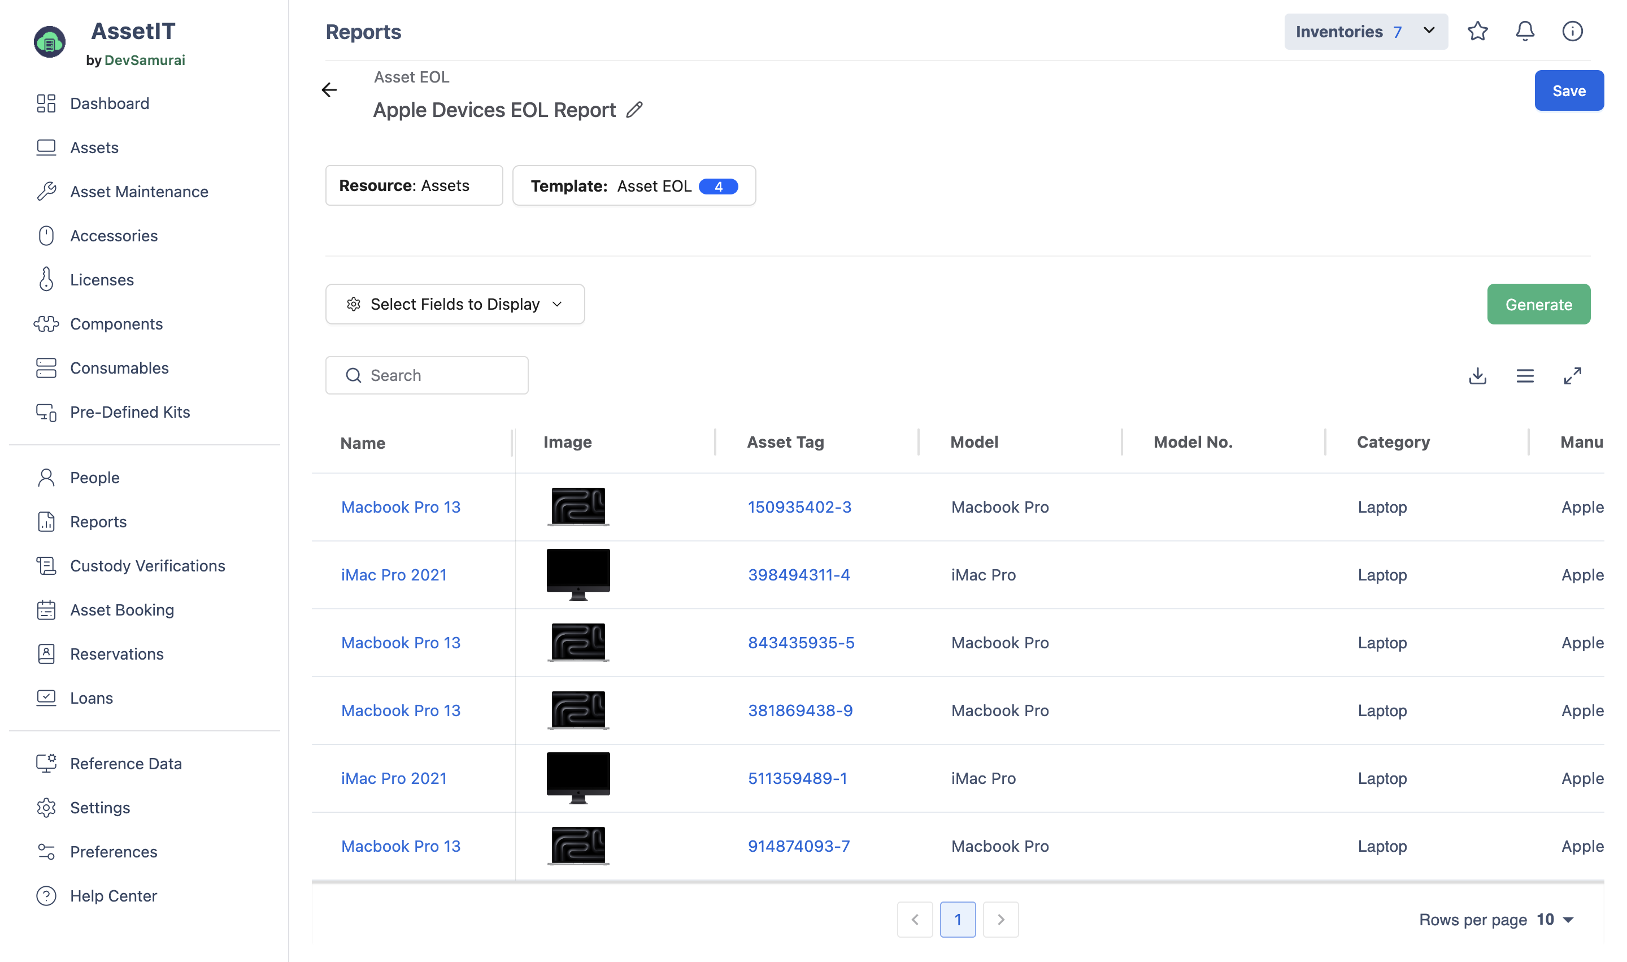Open Rows per page dropdown
The height and width of the screenshot is (962, 1627).
pyautogui.click(x=1555, y=919)
